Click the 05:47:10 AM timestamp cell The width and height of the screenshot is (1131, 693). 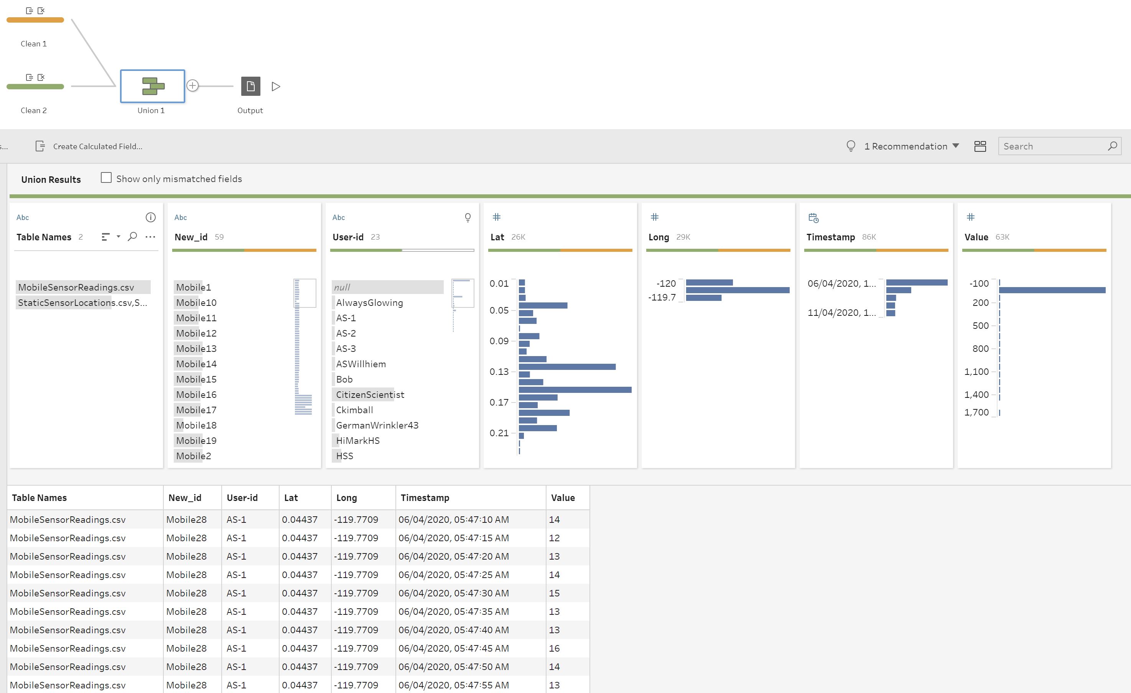coord(471,520)
